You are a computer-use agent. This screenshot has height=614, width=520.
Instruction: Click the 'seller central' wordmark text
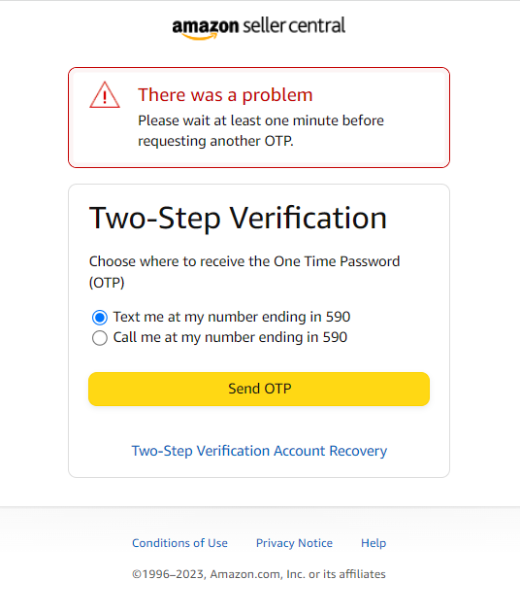(x=294, y=25)
